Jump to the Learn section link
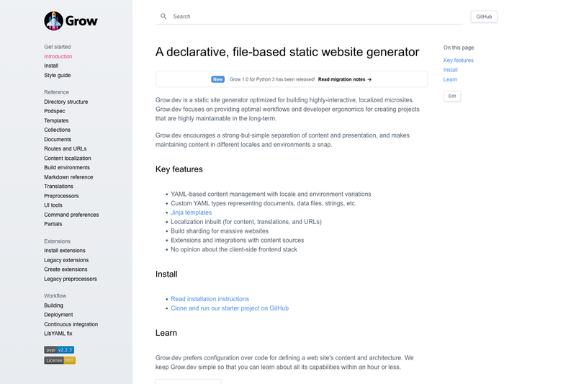The image size is (576, 384). 451,79
